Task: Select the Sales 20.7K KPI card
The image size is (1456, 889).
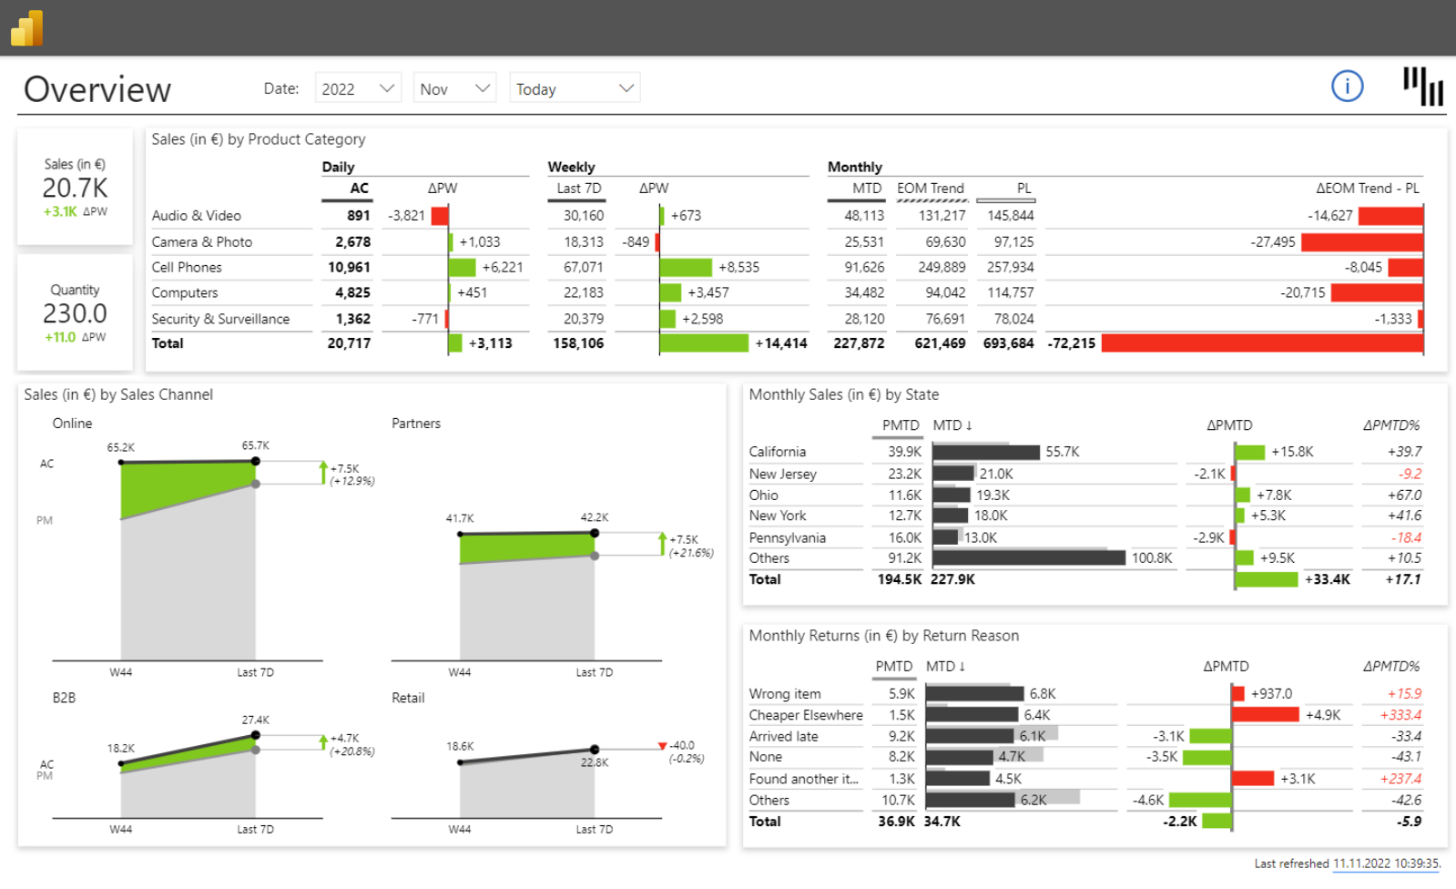Action: pos(75,188)
